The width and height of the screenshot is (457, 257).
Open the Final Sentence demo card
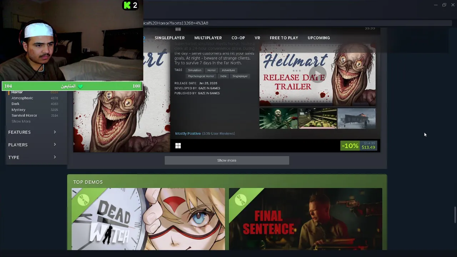[306, 219]
